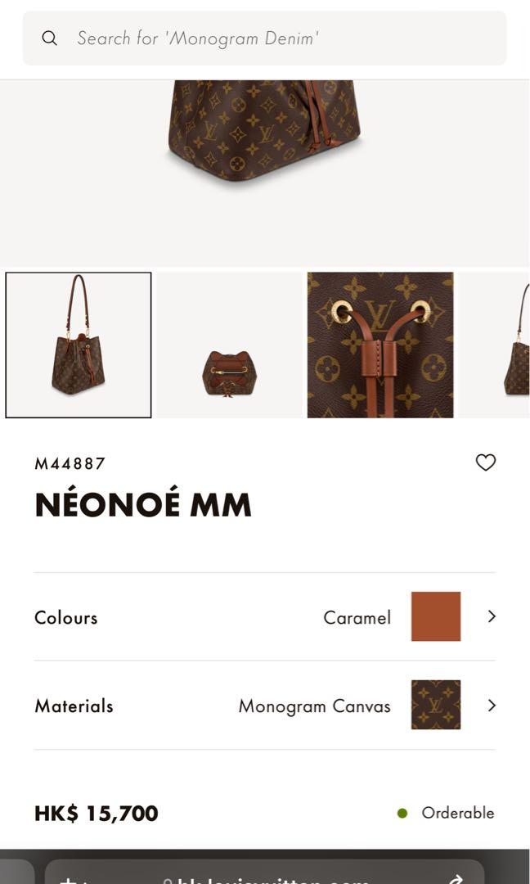Expand the Colours options chevron
This screenshot has width=530, height=884.
coord(492,616)
